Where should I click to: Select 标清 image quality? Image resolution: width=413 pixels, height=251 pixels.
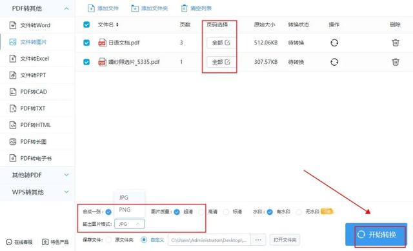coord(226,212)
